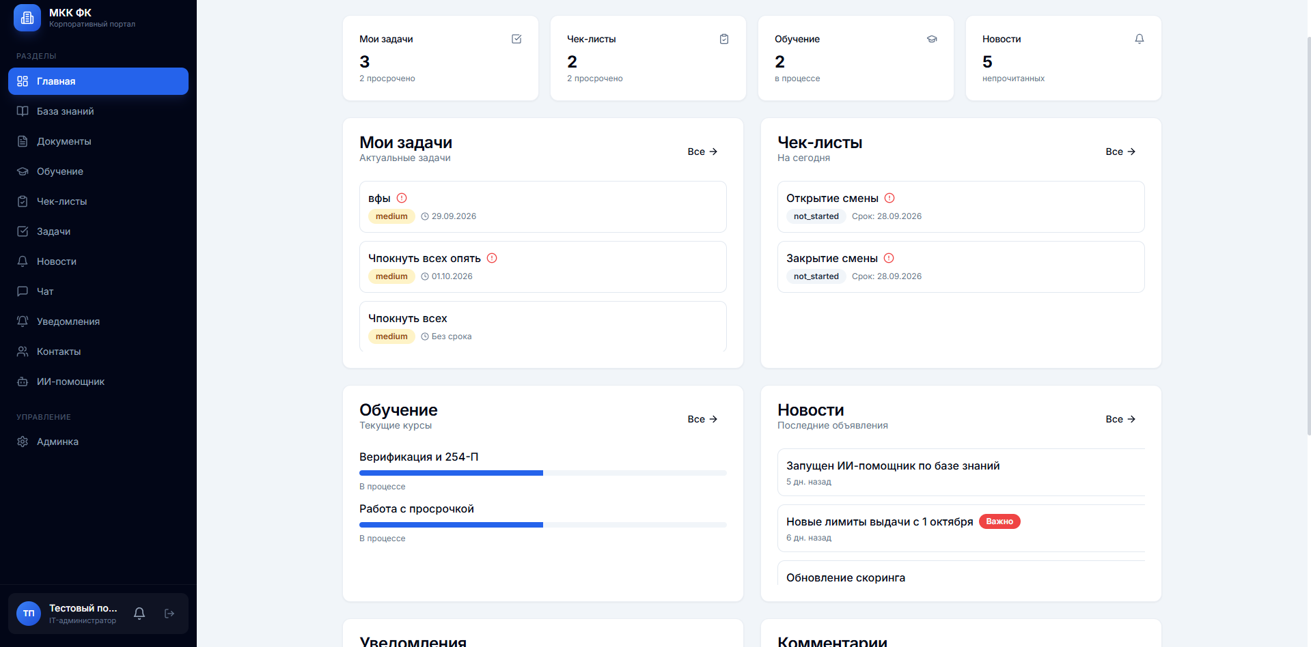Viewport: 1311px width, 647px height.
Task: Open the Чпокнуть всех task card
Action: [x=543, y=327]
